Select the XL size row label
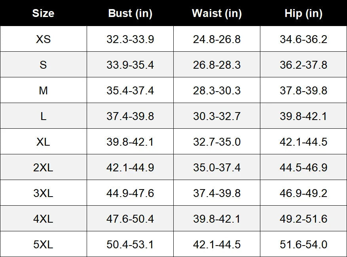This screenshot has width=347, height=257. (x=44, y=142)
